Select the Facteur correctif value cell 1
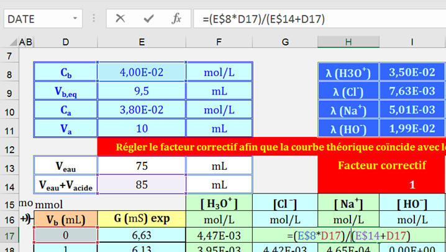 tap(412, 185)
